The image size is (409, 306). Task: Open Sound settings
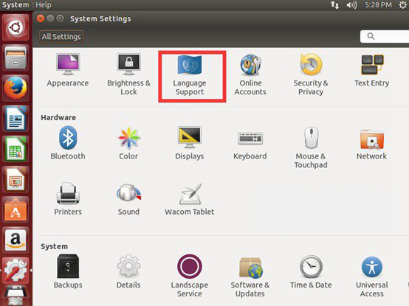[x=129, y=200]
